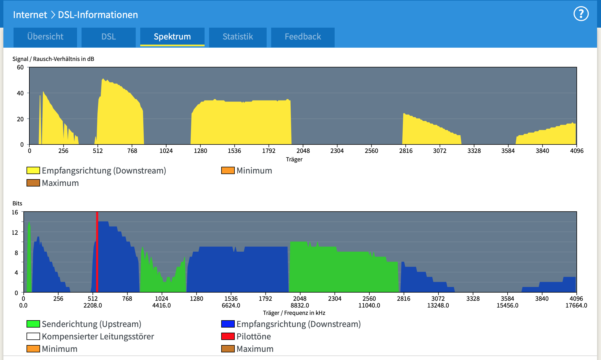Click brown Maximum swatch in Bits legend
Viewport: 601px width, 360px height.
click(228, 349)
